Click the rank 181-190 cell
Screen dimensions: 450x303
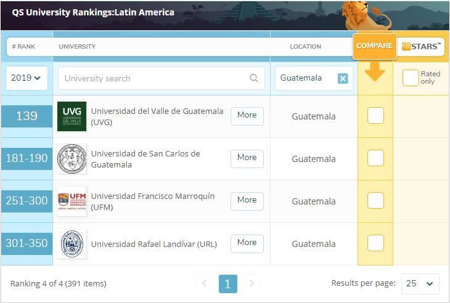pyautogui.click(x=27, y=158)
